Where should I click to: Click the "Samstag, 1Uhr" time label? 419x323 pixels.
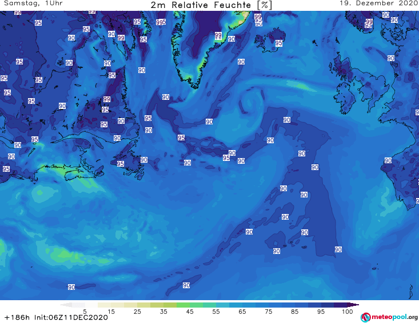pos(33,3)
